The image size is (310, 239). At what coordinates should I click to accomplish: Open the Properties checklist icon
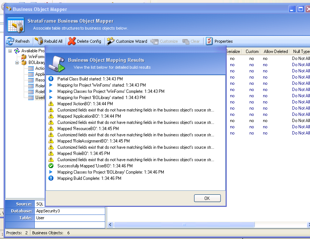tap(209, 41)
